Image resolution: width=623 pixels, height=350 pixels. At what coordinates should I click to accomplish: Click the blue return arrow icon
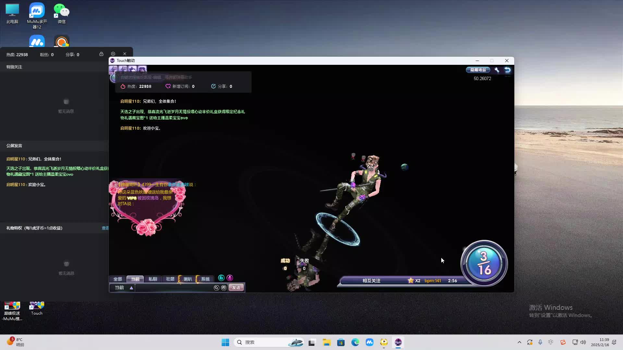coord(507,70)
